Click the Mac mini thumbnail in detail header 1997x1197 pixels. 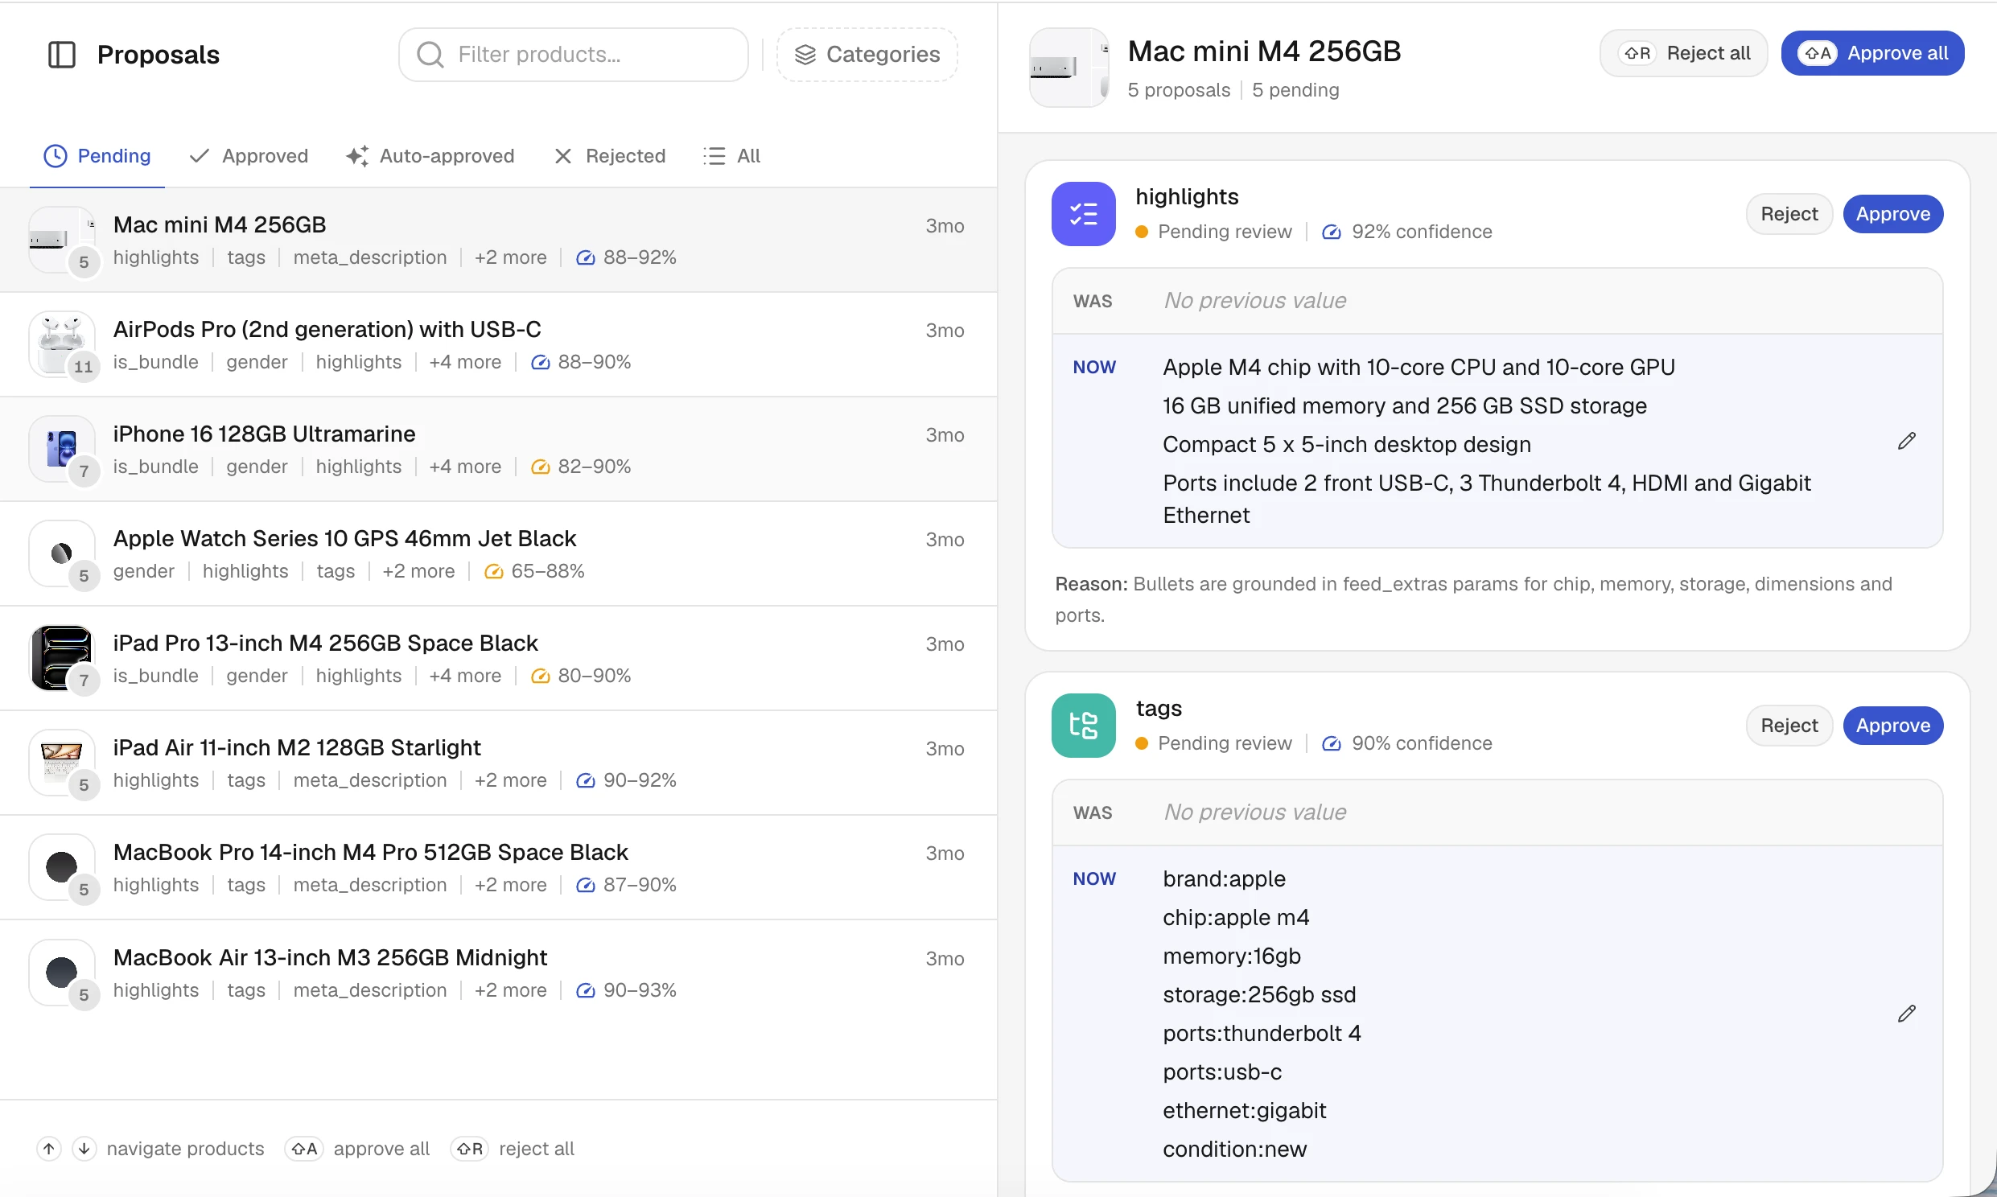1068,68
